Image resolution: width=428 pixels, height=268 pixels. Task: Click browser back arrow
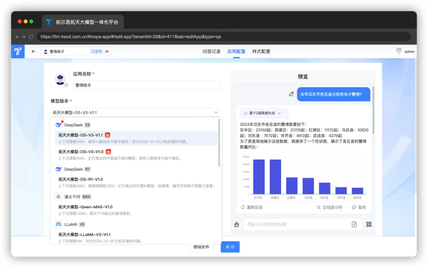(x=18, y=37)
